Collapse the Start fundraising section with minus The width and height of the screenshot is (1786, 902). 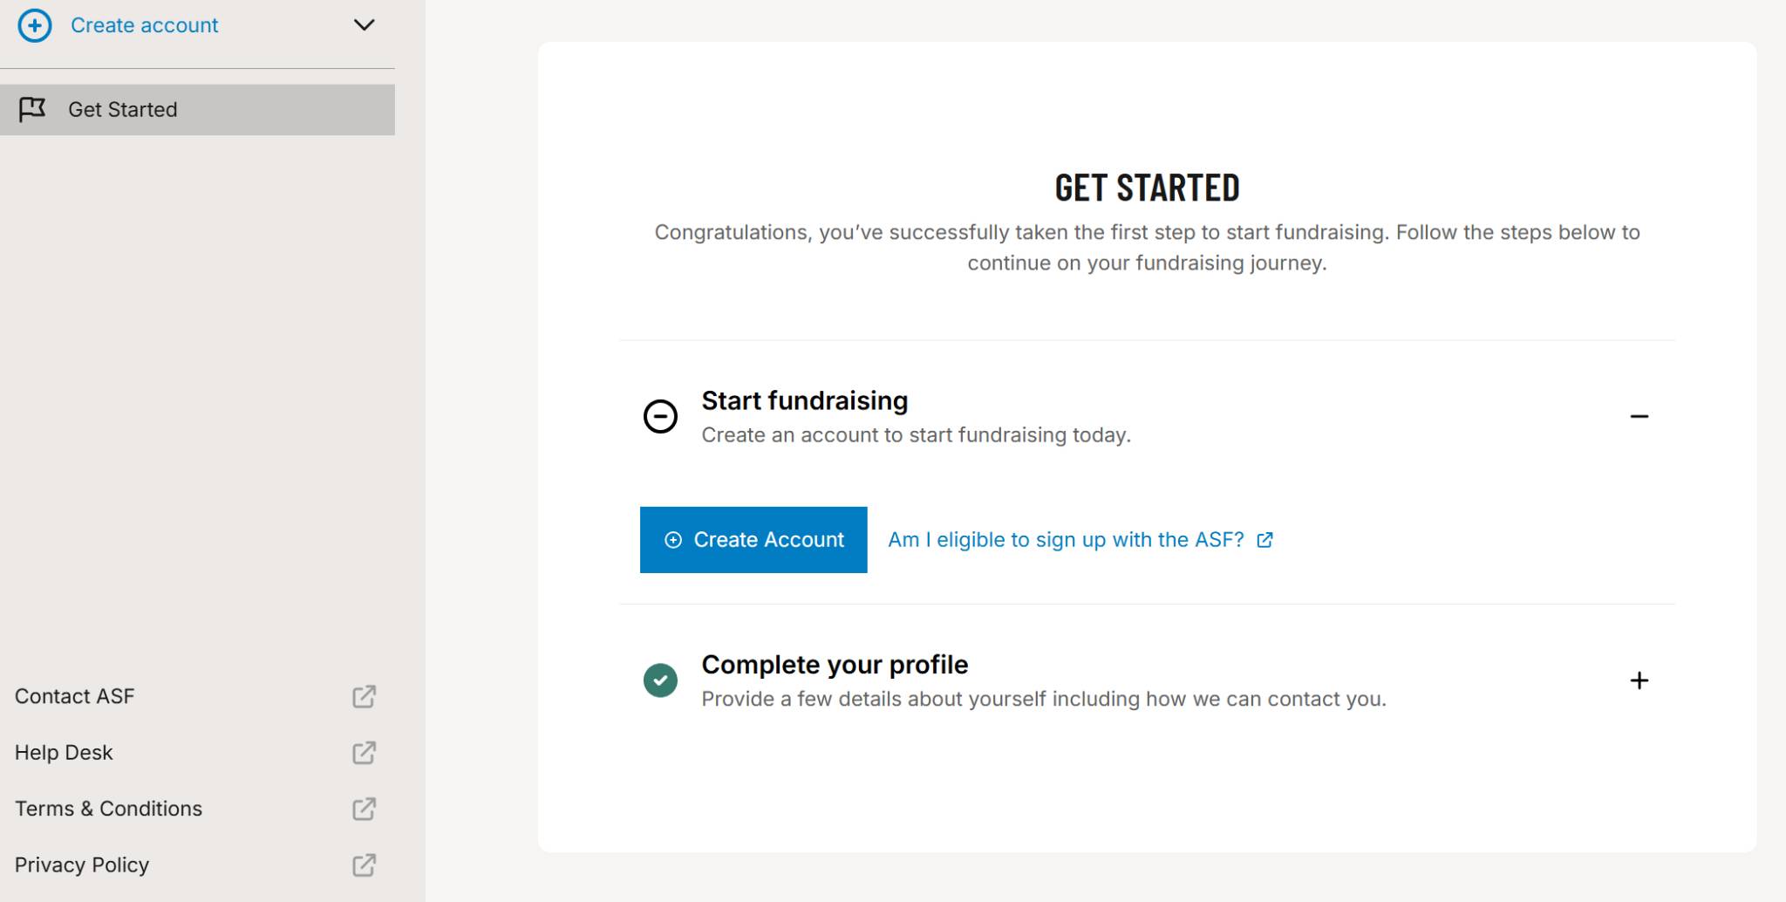coord(1639,417)
